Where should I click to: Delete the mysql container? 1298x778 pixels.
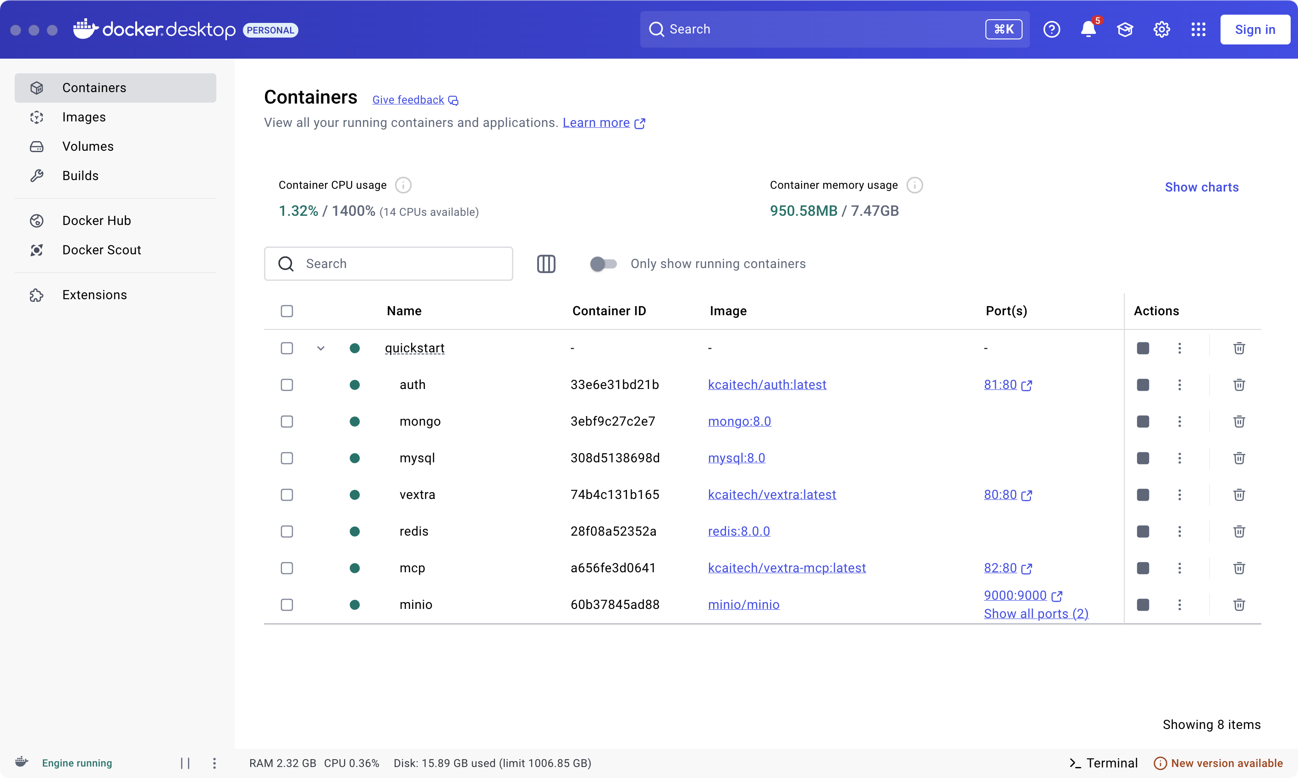tap(1239, 458)
